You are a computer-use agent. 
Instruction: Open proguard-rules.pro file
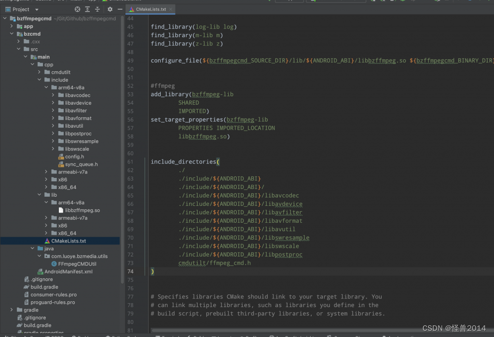[53, 302]
